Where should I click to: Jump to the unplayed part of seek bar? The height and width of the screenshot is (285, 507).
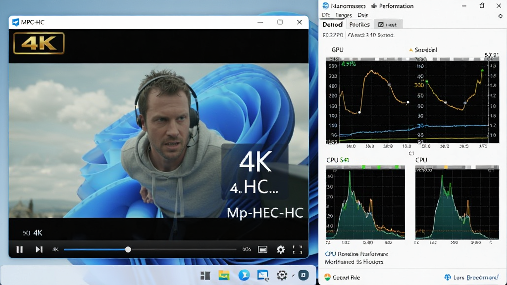pyautogui.click(x=183, y=249)
